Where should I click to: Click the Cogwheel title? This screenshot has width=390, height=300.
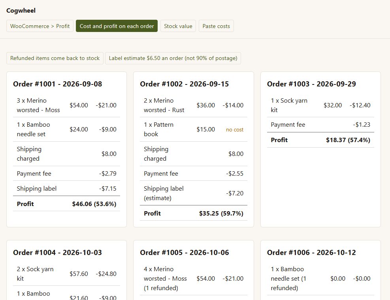pyautogui.click(x=21, y=10)
